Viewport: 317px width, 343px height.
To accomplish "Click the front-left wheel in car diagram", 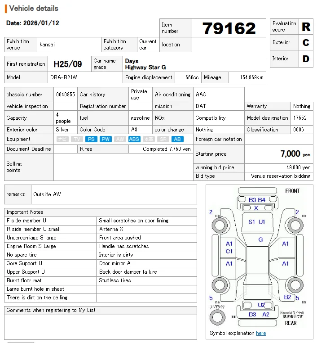I will pyautogui.click(x=220, y=226).
